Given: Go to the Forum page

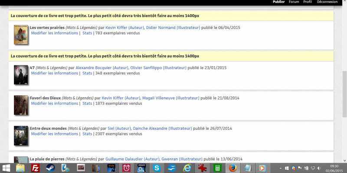Looking at the screenshot, I should click(x=294, y=2).
